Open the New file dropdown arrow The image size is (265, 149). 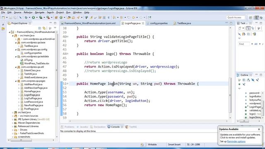(7, 17)
